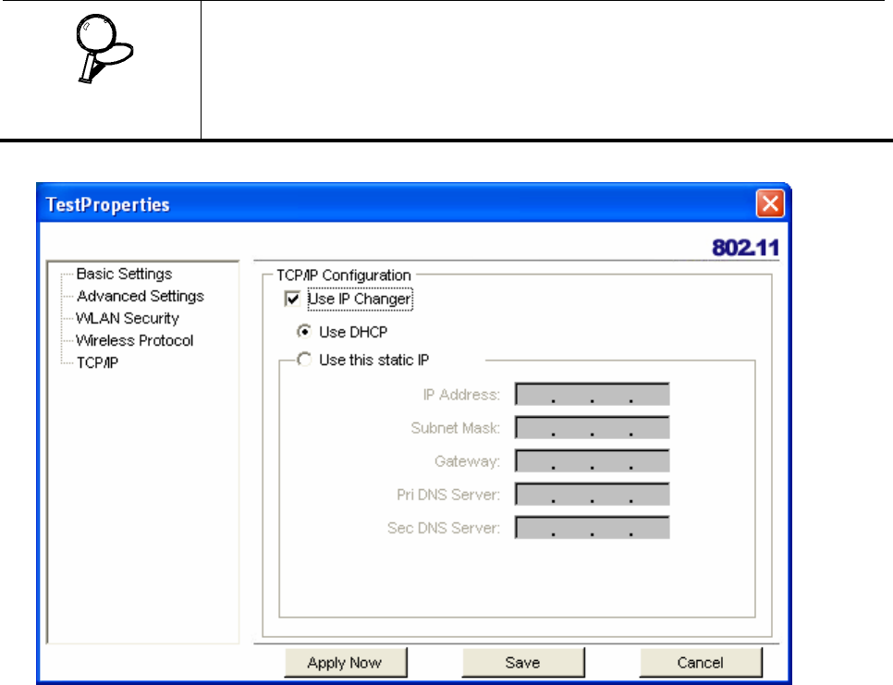Click the TestProperties title bar text
This screenshot has height=685, width=893.
coord(107,205)
